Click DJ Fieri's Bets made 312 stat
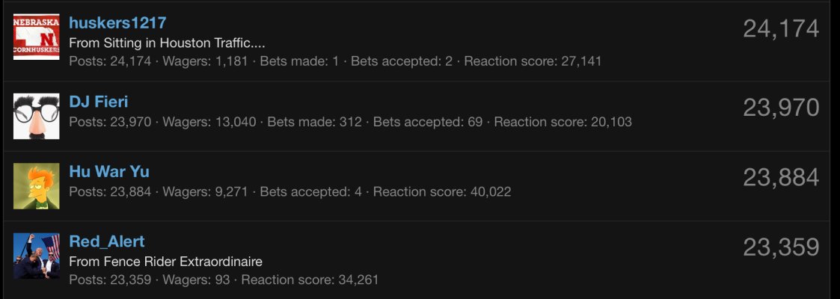The image size is (840, 299). click(314, 122)
